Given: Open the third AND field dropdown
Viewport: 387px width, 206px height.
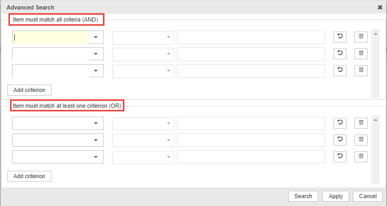Looking at the screenshot, I should click(96, 70).
